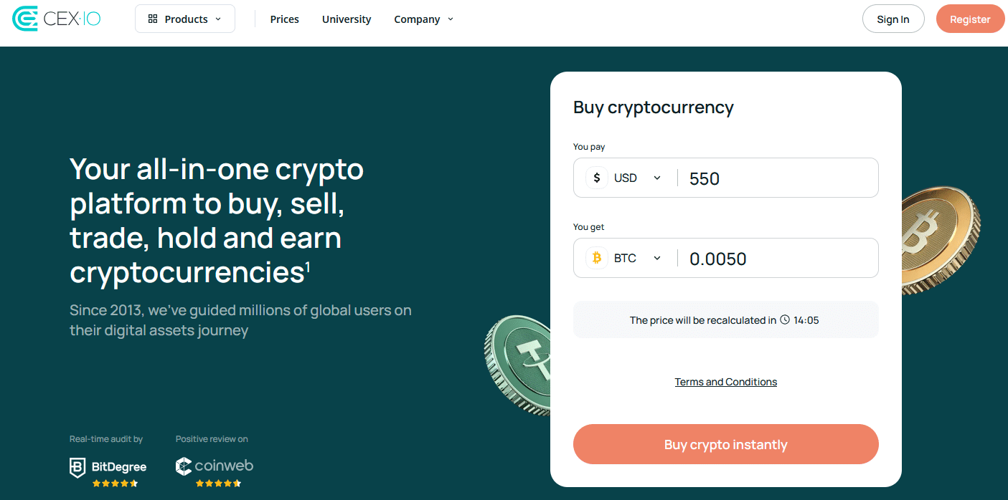1008x500 pixels.
Task: Click the recalculation timer clock icon
Action: (x=785, y=319)
